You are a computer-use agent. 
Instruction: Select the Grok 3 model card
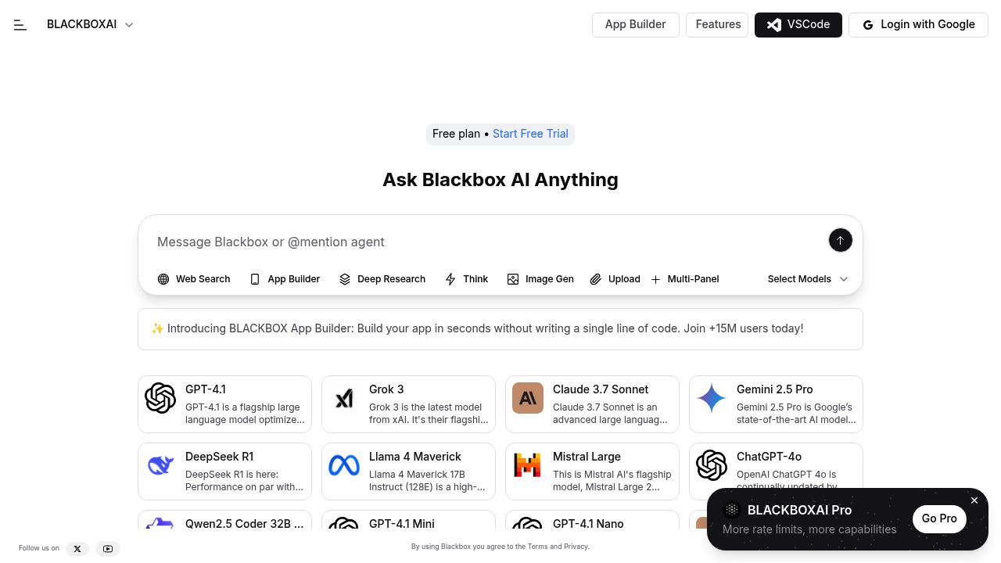click(408, 404)
